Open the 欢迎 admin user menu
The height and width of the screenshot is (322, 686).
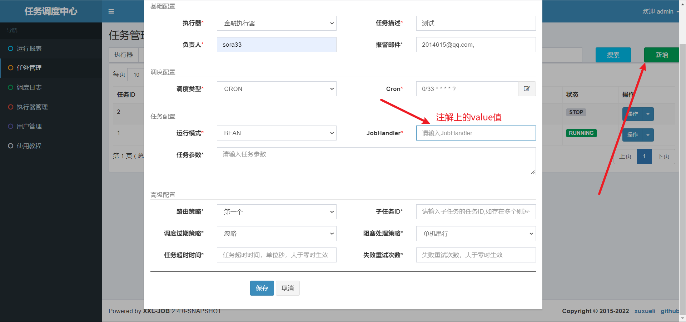pyautogui.click(x=659, y=11)
